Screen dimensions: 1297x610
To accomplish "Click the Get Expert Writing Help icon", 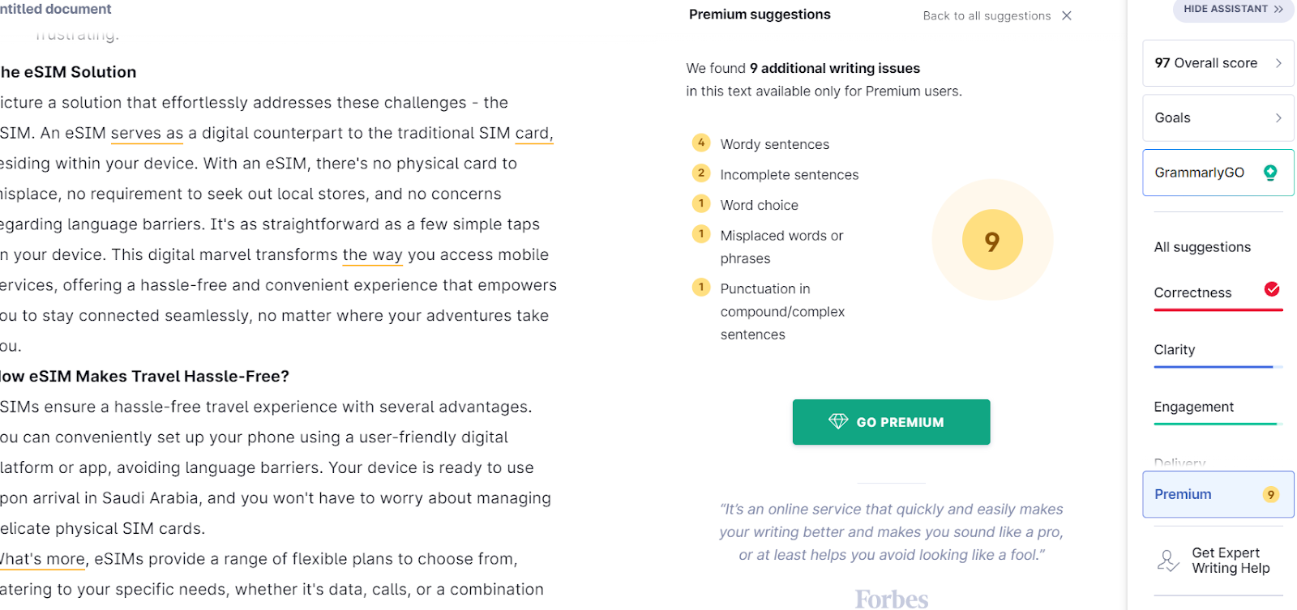I will (1168, 561).
